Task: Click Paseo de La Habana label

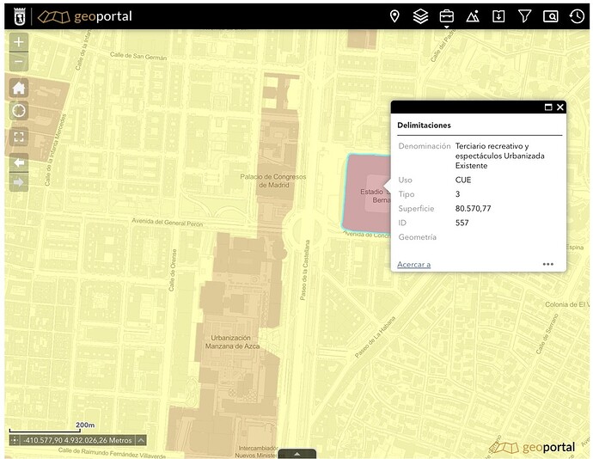Action: pyautogui.click(x=375, y=337)
